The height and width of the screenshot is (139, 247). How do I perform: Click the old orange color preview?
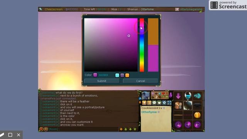tap(153, 32)
